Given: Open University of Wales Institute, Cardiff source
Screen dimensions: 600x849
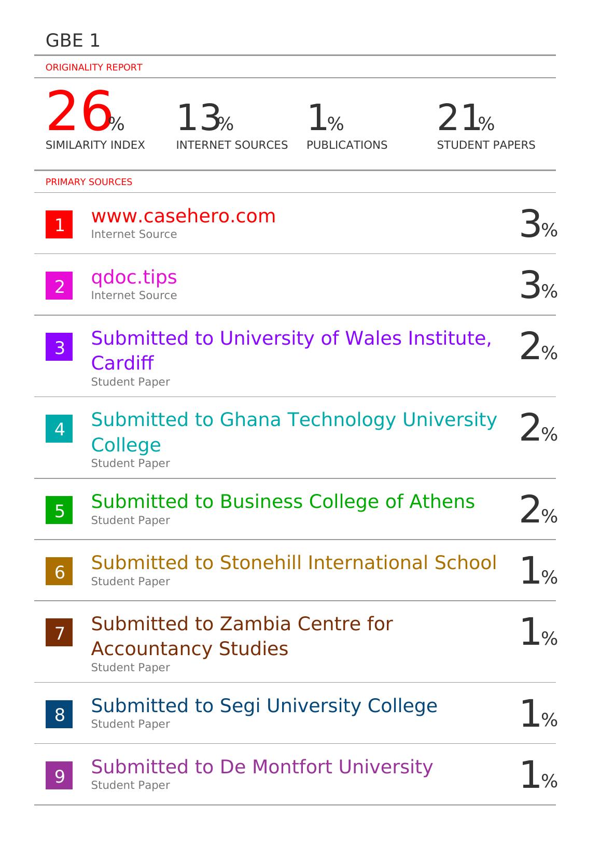Looking at the screenshot, I should (291, 338).
